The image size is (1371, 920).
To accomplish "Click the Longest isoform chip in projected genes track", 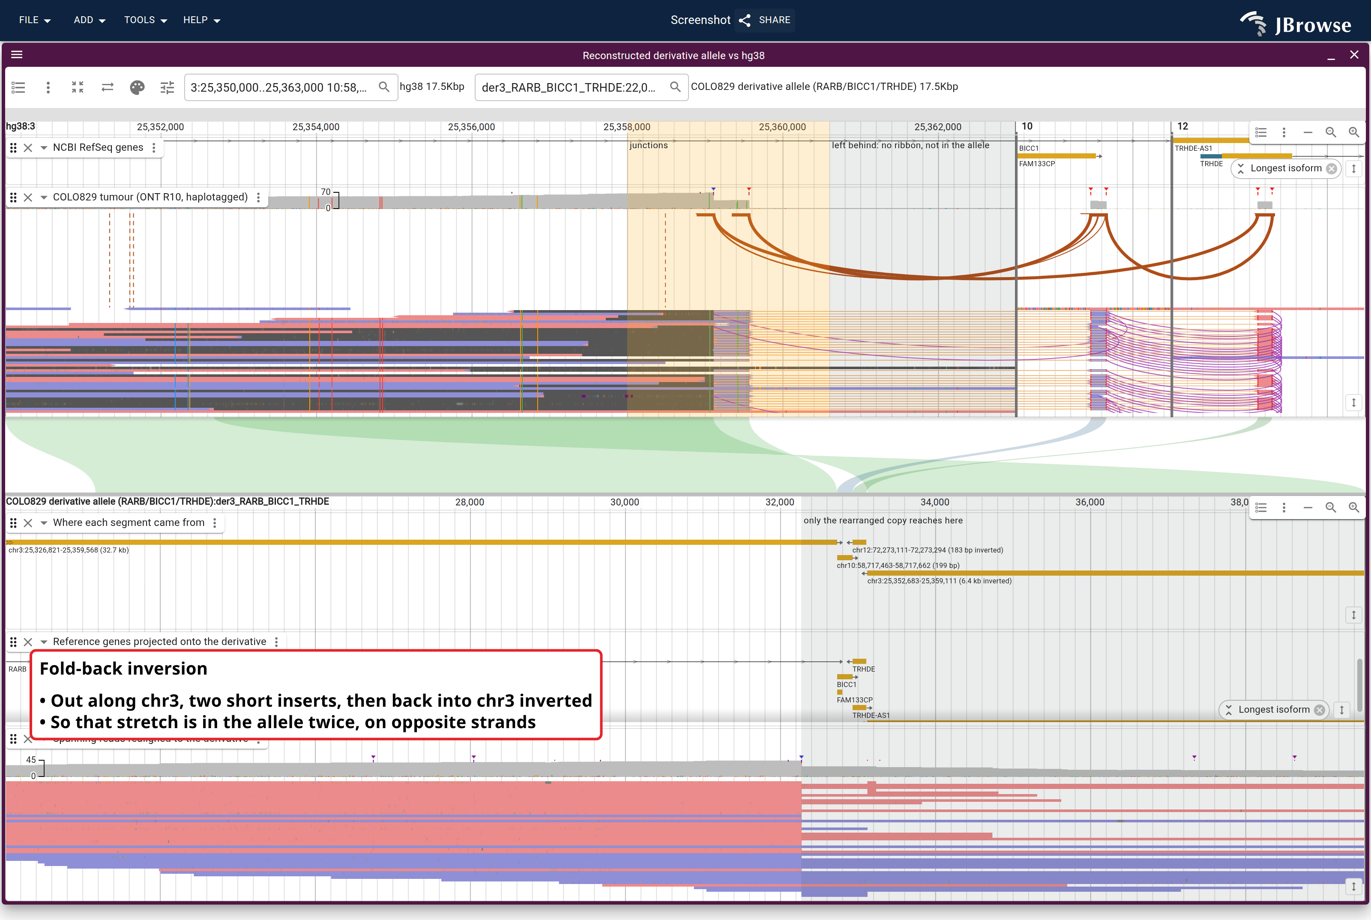I will point(1274,710).
